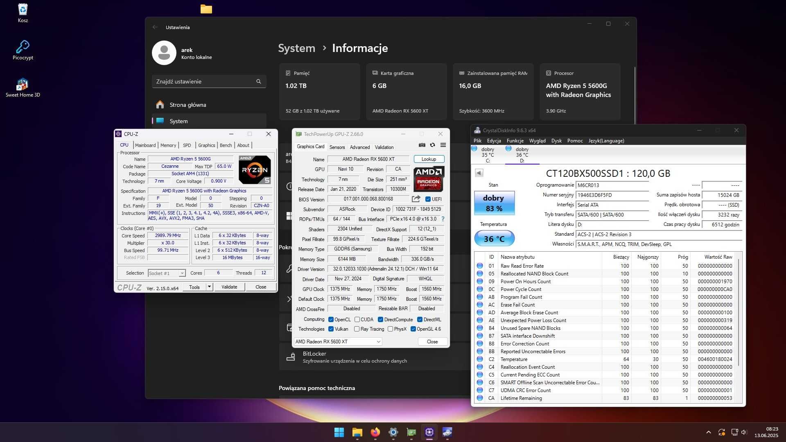This screenshot has width=786, height=442.
Task: Click the Bus Interface question mark in GPU-Z
Action: click(x=443, y=219)
